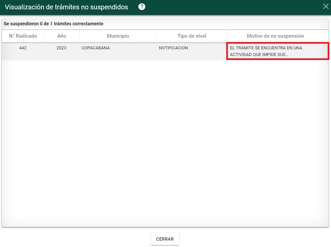This screenshot has width=331, height=247.
Task: Click the Municipio column header
Action: [x=118, y=36]
